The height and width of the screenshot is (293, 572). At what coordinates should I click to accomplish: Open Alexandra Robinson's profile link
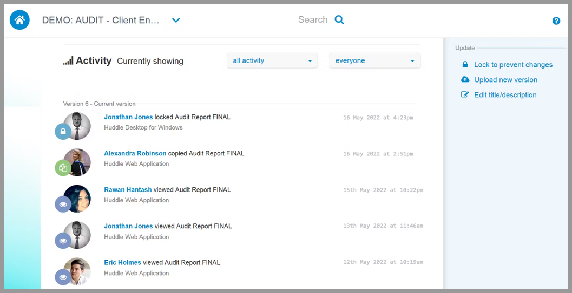[135, 153]
